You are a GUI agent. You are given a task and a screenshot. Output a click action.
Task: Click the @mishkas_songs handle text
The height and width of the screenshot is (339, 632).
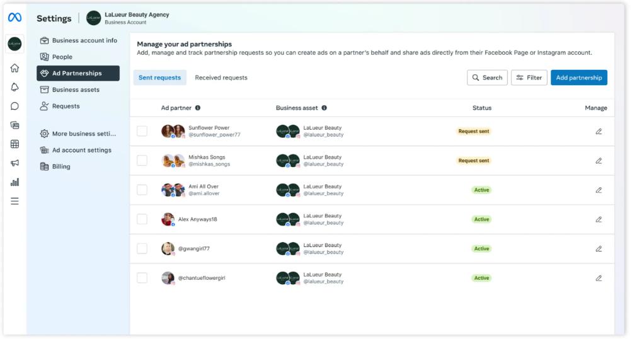pos(209,164)
